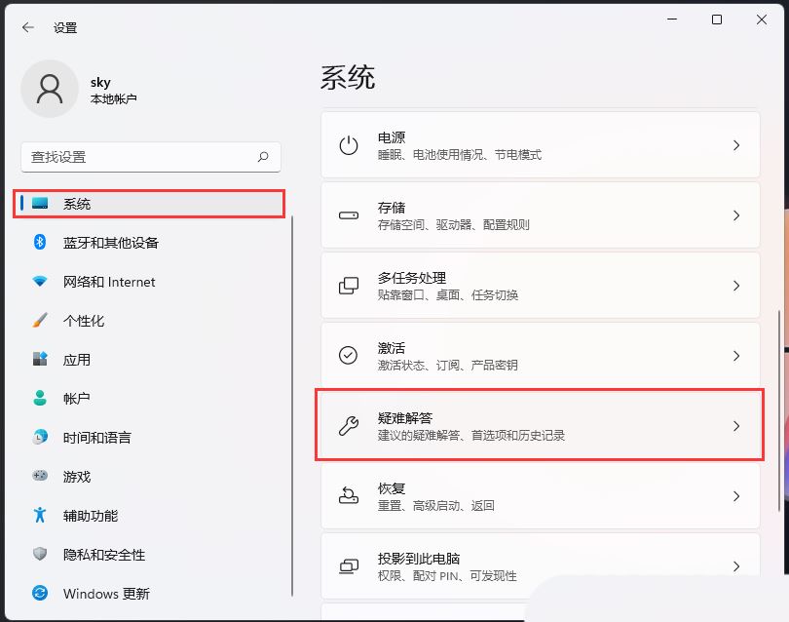The width and height of the screenshot is (789, 622).
Task: Click the Bluetooth icon in sidebar
Action: pos(40,243)
